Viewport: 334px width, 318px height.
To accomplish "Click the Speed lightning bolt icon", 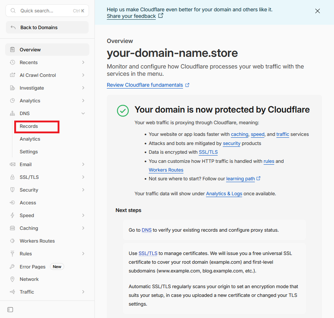I will 12,215.
